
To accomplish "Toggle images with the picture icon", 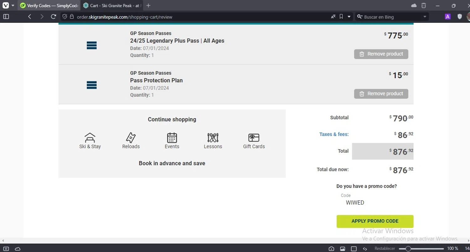I will coord(342,249).
